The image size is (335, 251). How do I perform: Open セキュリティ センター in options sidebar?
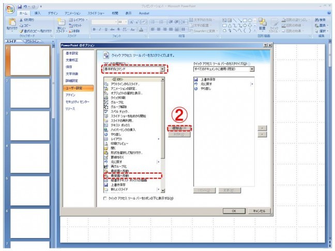point(77,102)
